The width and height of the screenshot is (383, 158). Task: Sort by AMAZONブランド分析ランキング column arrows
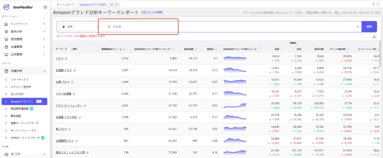click(x=175, y=49)
